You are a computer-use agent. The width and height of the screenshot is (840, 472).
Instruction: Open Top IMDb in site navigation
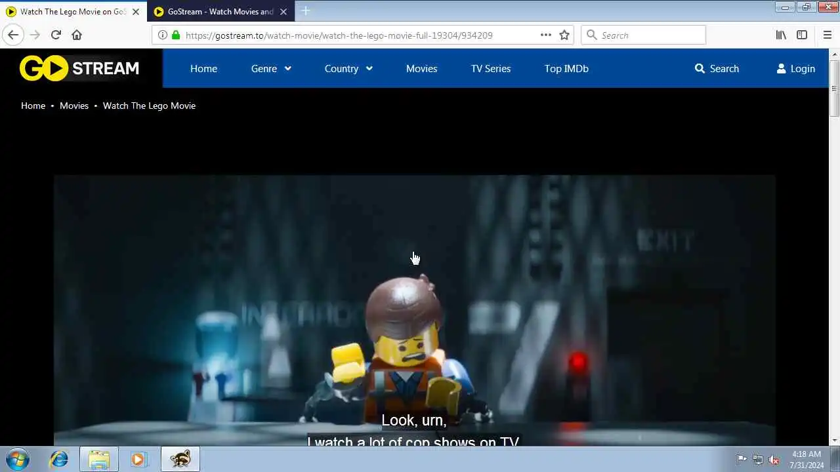pyautogui.click(x=566, y=68)
